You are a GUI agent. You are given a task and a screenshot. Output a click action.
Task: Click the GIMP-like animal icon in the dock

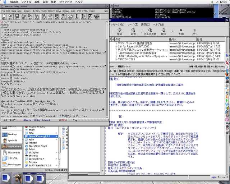(17, 178)
